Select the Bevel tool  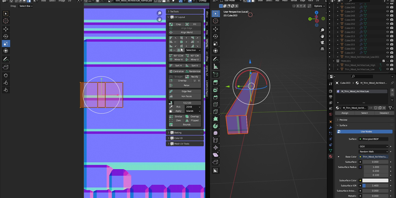216,97
